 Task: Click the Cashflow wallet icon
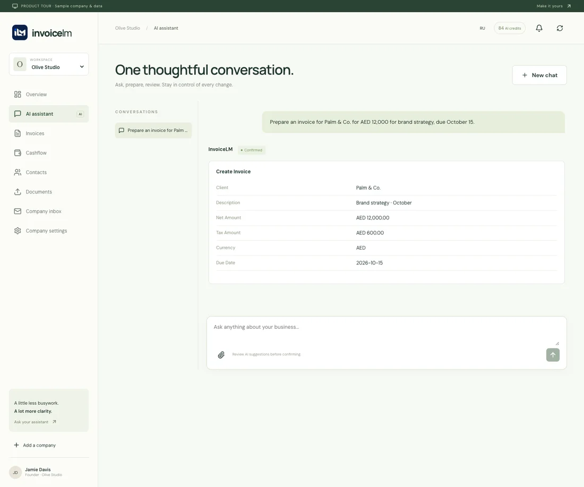(x=18, y=153)
